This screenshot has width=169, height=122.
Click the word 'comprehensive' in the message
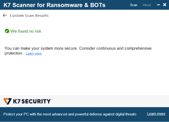point(138,48)
